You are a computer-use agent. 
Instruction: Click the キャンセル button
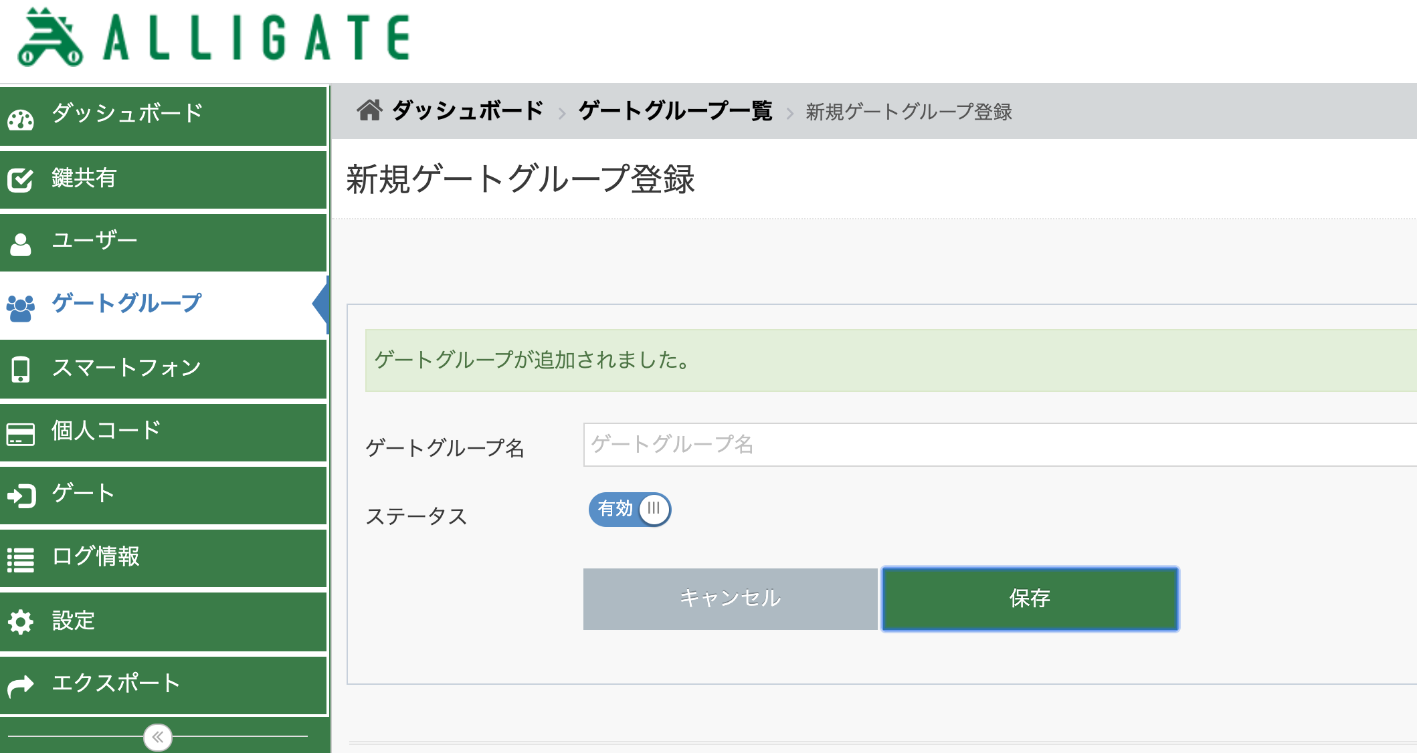(x=730, y=599)
